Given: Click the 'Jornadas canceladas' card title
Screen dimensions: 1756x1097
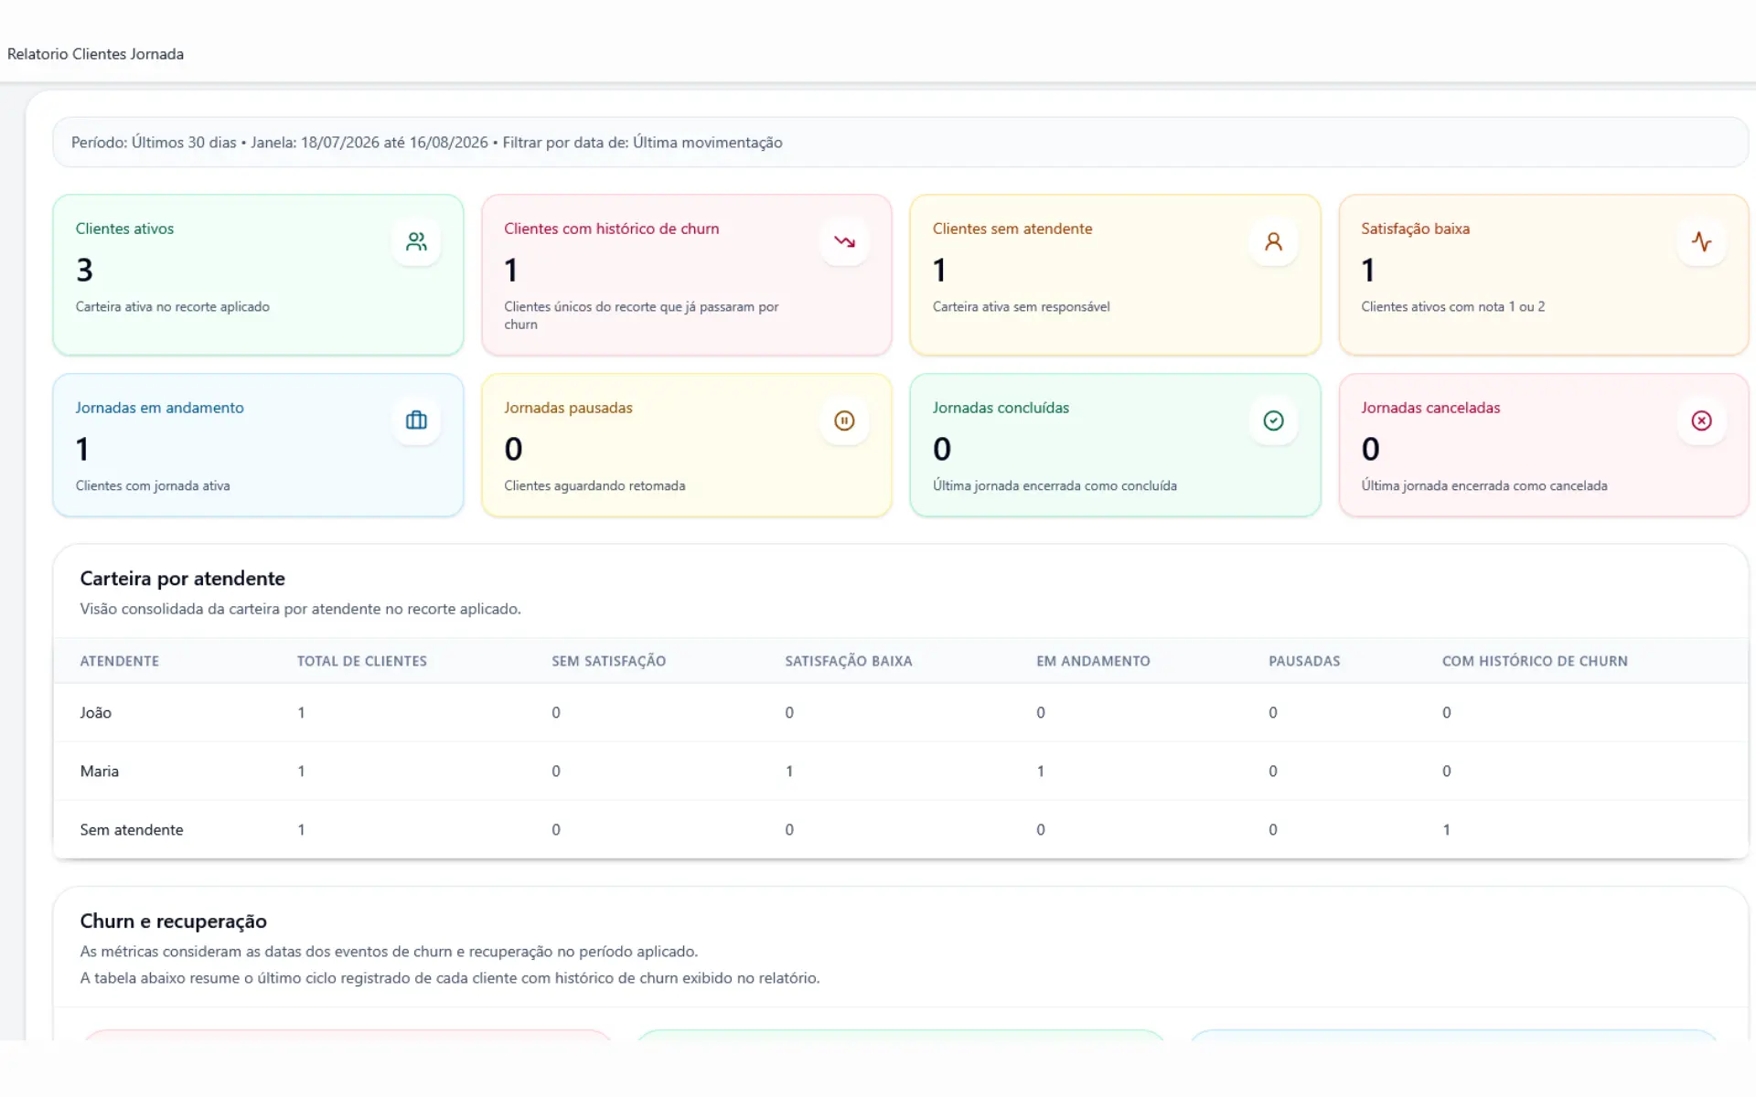Looking at the screenshot, I should 1430,408.
